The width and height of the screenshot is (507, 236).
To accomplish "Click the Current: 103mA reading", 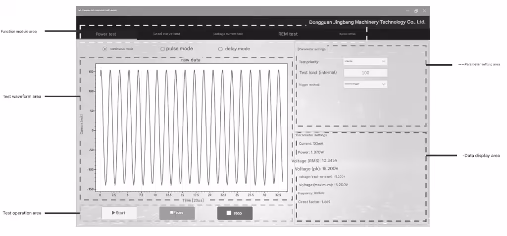I will [x=311, y=144].
